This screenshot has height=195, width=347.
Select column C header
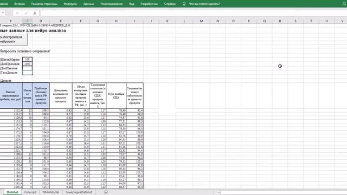[28, 21]
